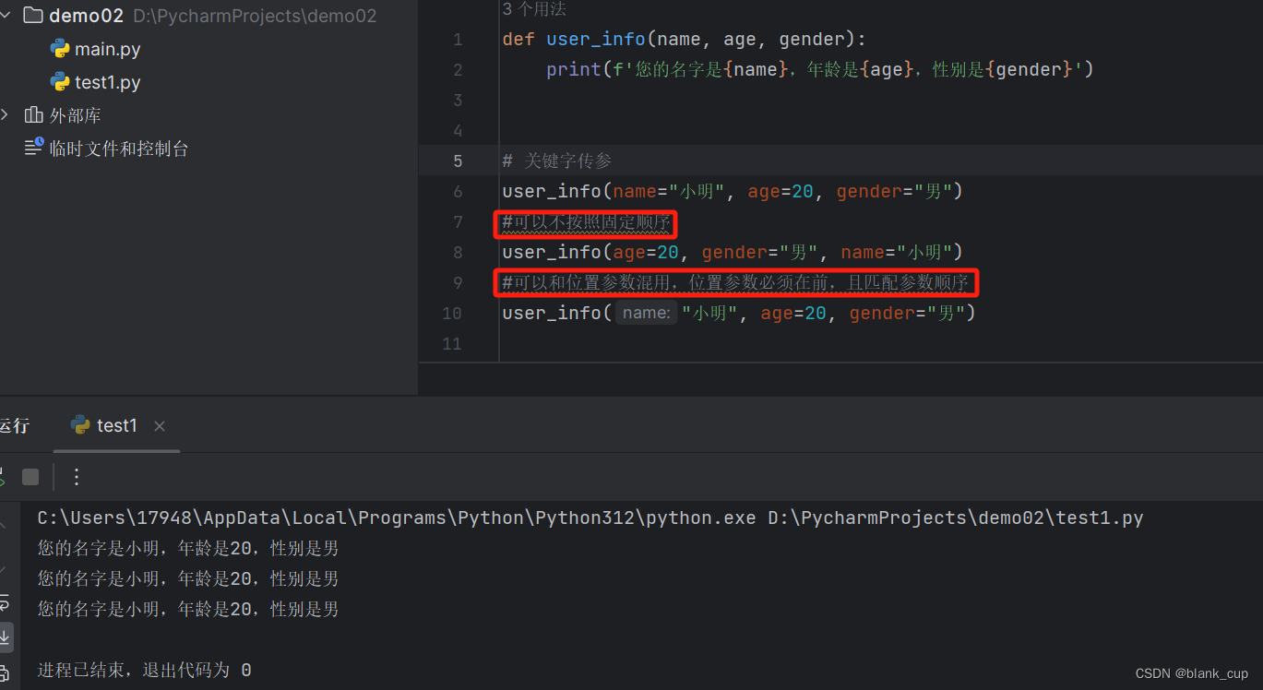Click the line 6 call starting user_info(name="小明"
The height and width of the screenshot is (690, 1263).
[x=733, y=191]
